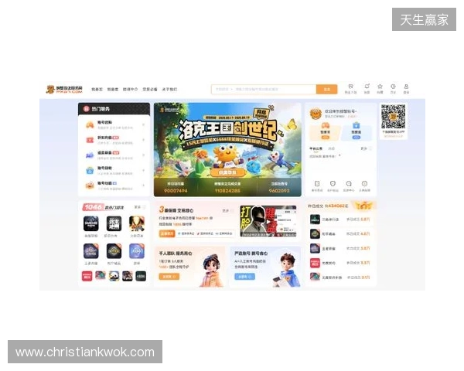464x371 pixels.
Task: Play the 打脸 video thumbnail
Action: click(268, 222)
